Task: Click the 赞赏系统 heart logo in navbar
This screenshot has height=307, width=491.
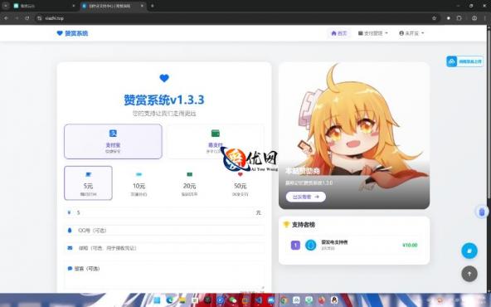Action: pyautogui.click(x=72, y=33)
